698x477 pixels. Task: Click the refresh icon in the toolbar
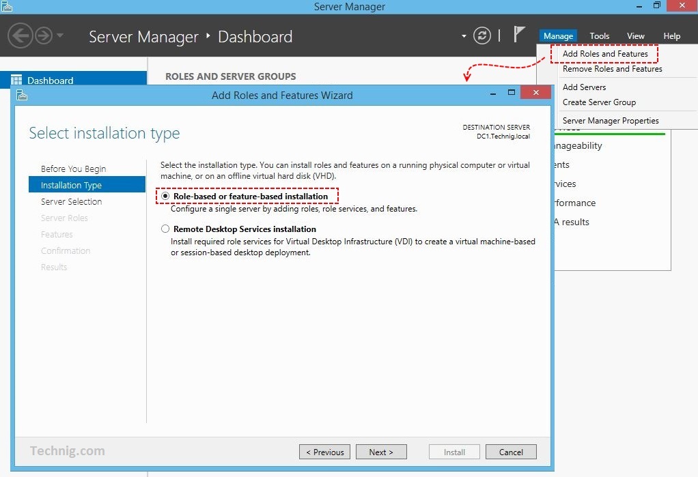(x=482, y=35)
